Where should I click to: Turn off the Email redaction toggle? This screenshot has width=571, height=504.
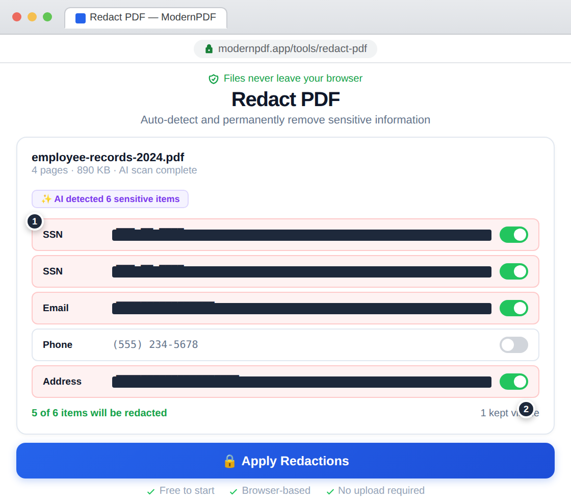click(x=514, y=308)
